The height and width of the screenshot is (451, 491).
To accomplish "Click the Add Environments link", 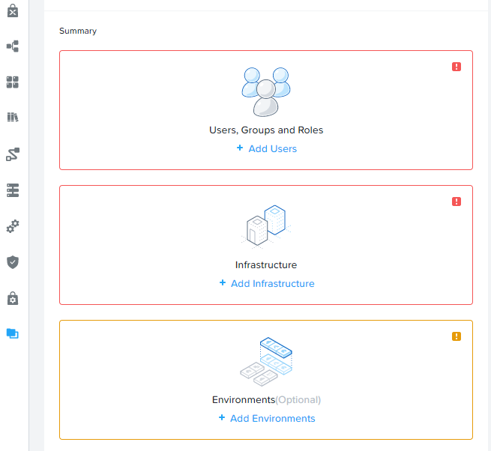I will 267,419.
